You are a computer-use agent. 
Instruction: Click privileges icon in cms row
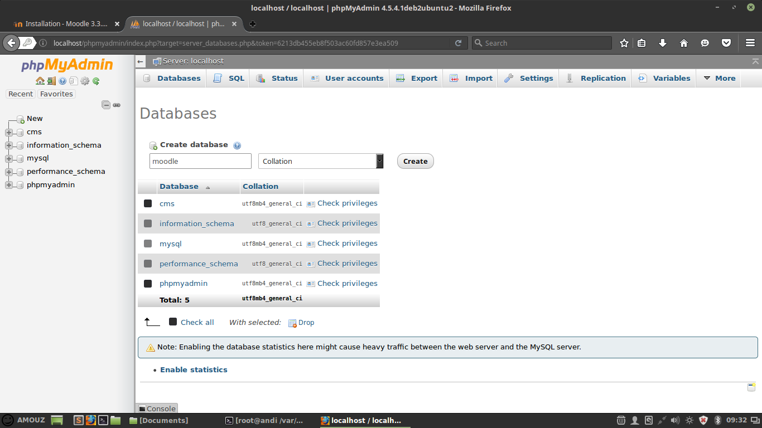point(311,204)
